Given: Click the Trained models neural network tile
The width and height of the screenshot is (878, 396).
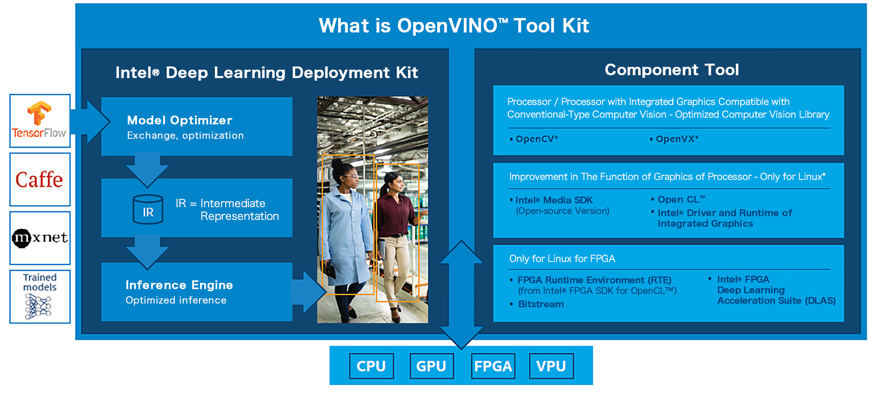Looking at the screenshot, I should click(x=40, y=297).
